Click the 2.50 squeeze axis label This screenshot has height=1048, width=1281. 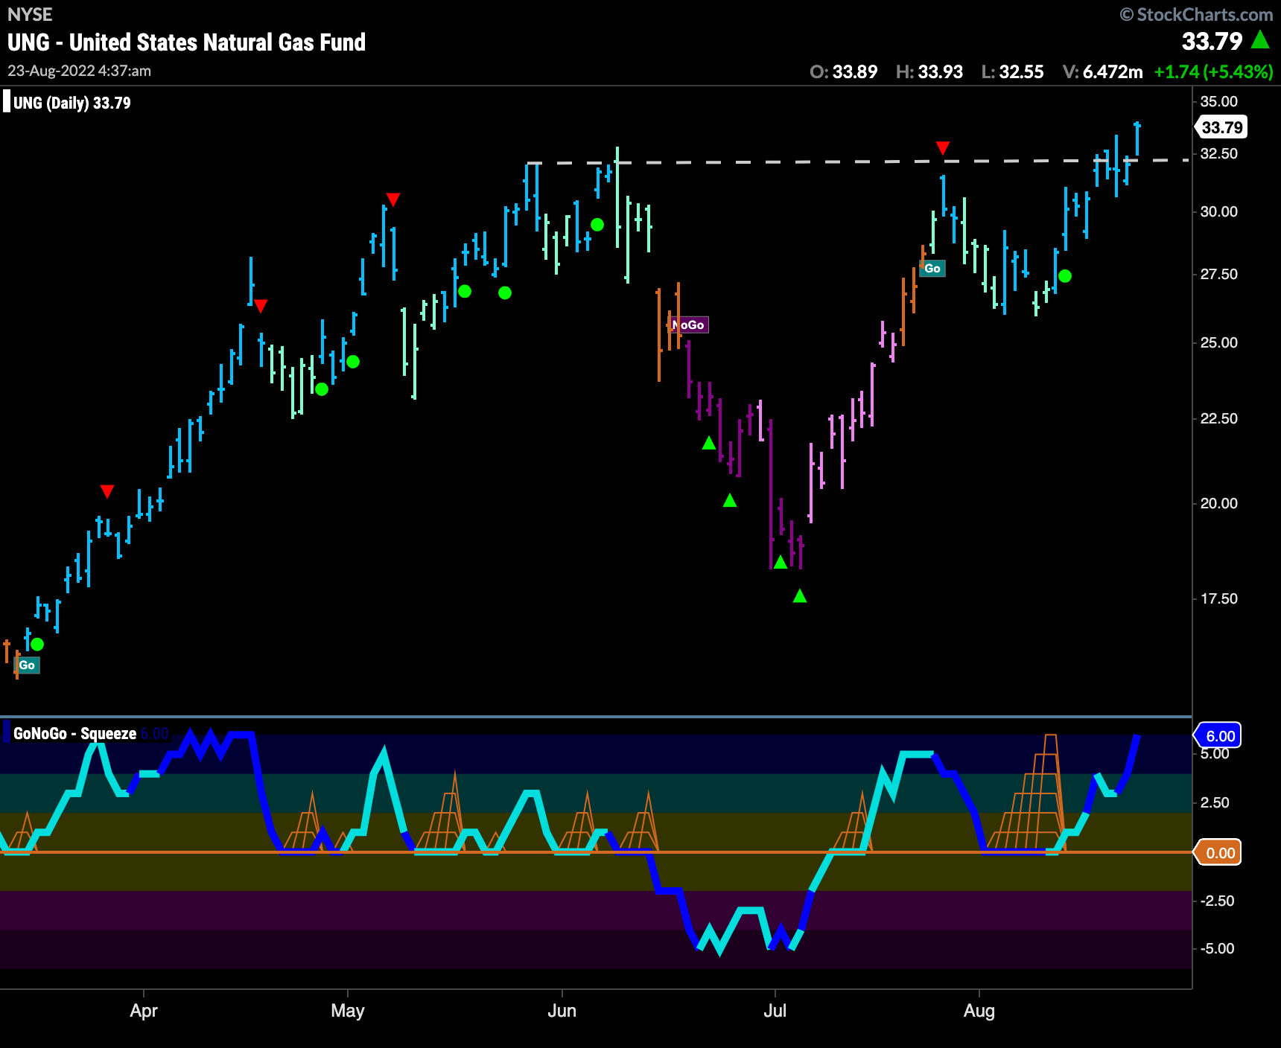pos(1215,802)
